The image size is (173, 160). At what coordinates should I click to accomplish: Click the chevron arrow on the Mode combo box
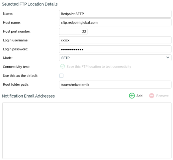click(x=167, y=58)
